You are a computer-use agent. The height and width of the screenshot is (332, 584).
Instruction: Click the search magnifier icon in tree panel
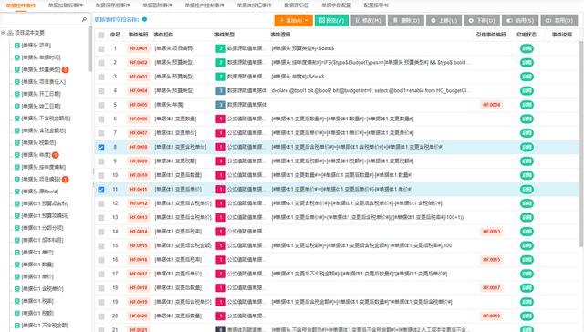pos(84,19)
